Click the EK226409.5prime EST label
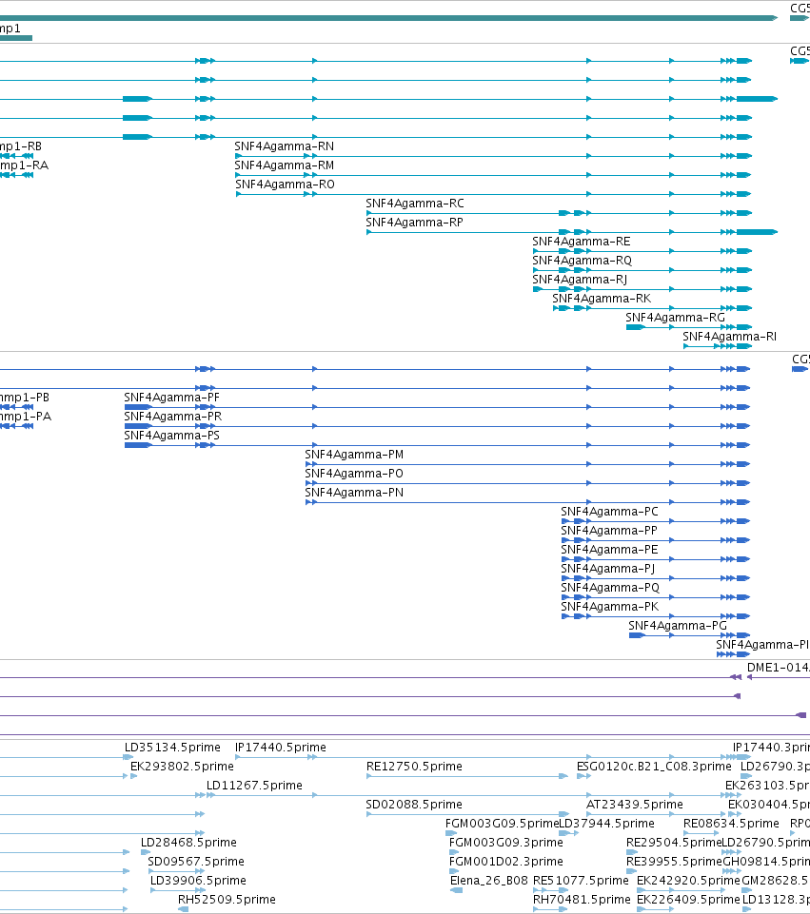The width and height of the screenshot is (810, 914). click(688, 900)
